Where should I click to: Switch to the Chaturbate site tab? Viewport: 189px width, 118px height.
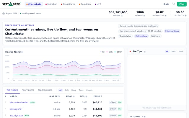pyautogui.click(x=34, y=4)
